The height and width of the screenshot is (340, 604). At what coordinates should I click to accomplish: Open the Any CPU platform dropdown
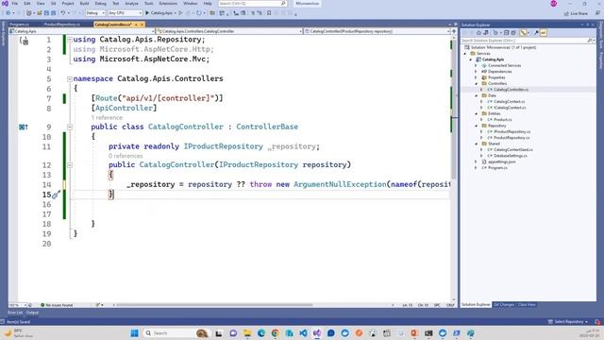click(x=125, y=12)
